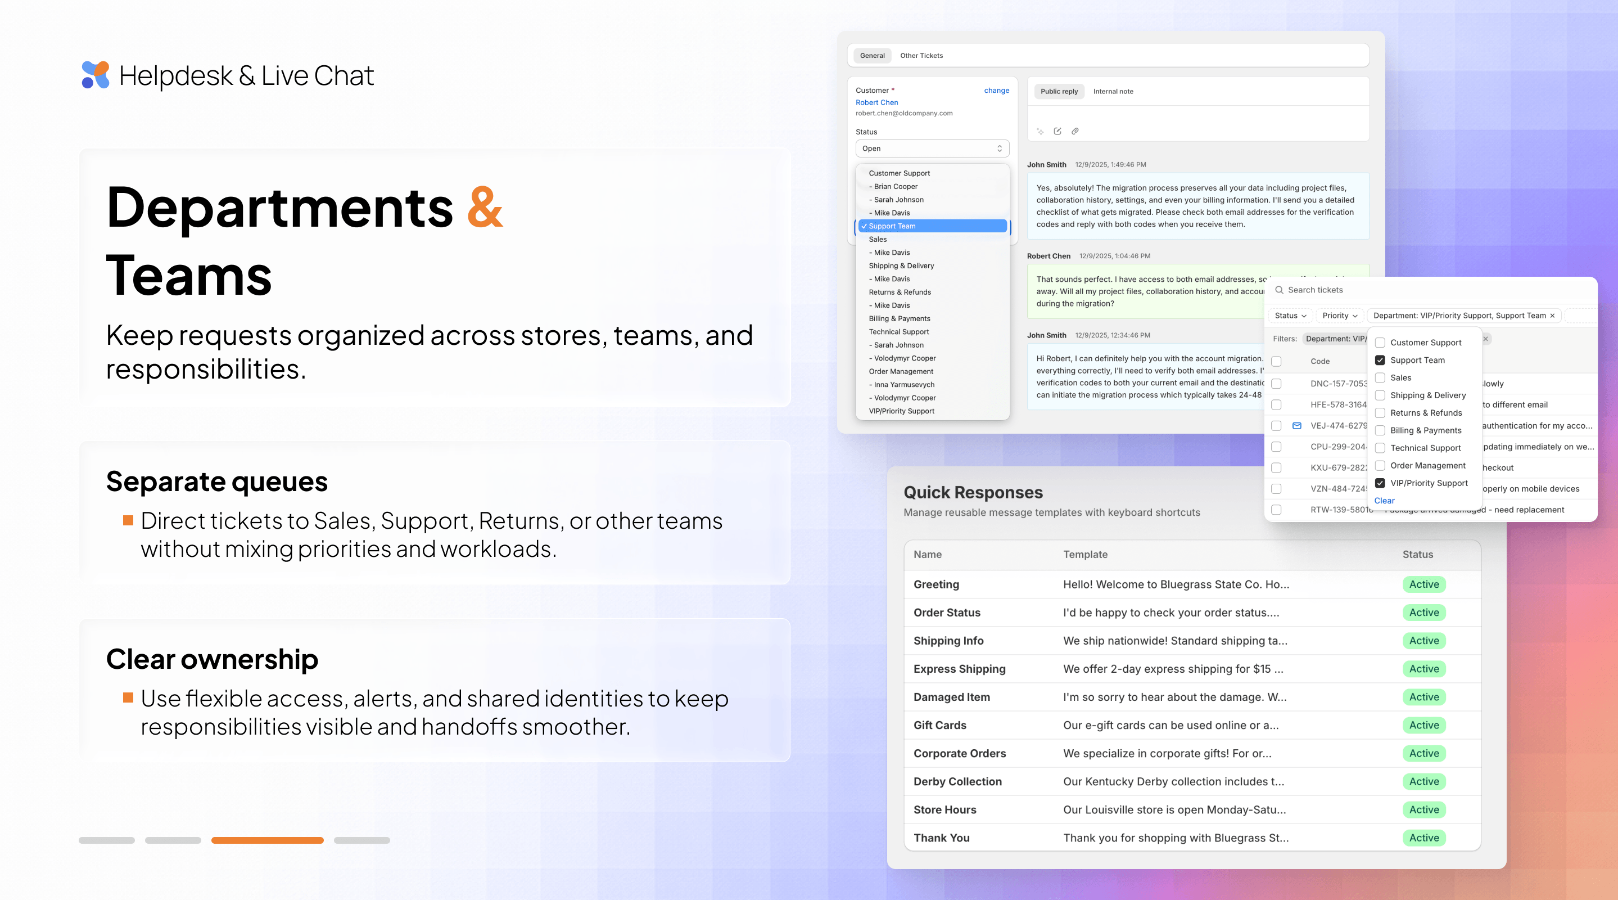The image size is (1618, 900).
Task: Click the attachment link icon in reply editor
Action: 1075,132
